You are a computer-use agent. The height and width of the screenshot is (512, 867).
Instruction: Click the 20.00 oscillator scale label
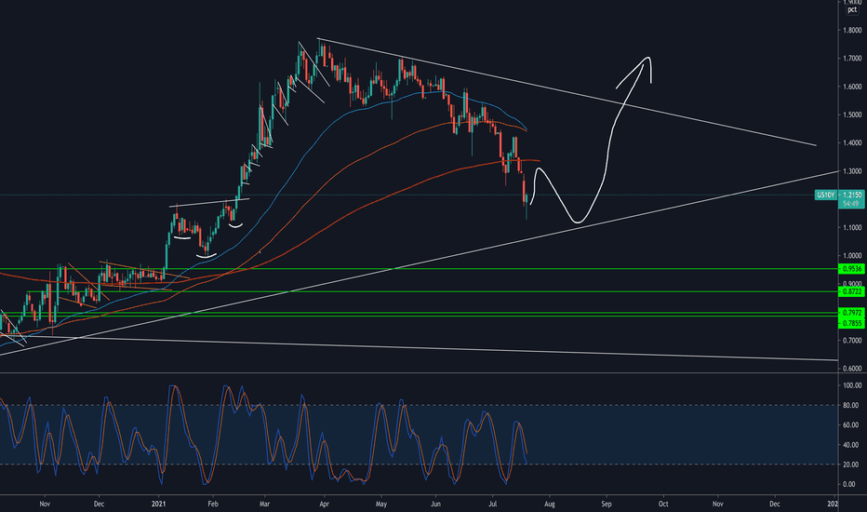click(851, 465)
